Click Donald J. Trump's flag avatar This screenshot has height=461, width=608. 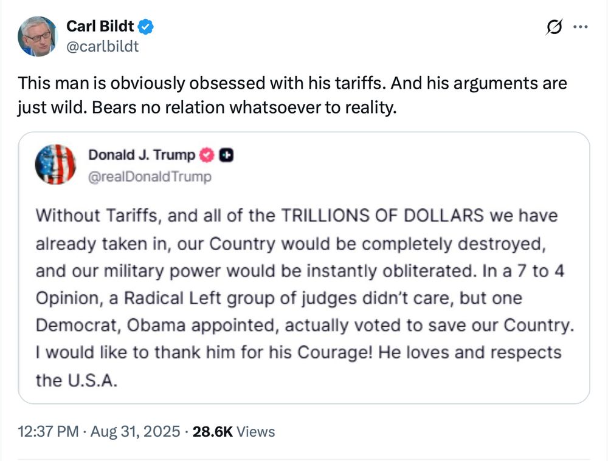[55, 164]
